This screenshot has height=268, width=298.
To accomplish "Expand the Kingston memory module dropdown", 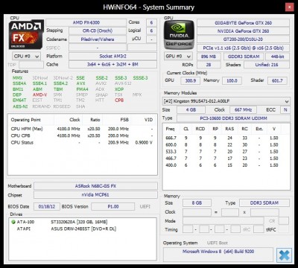I will pyautogui.click(x=226, y=101).
